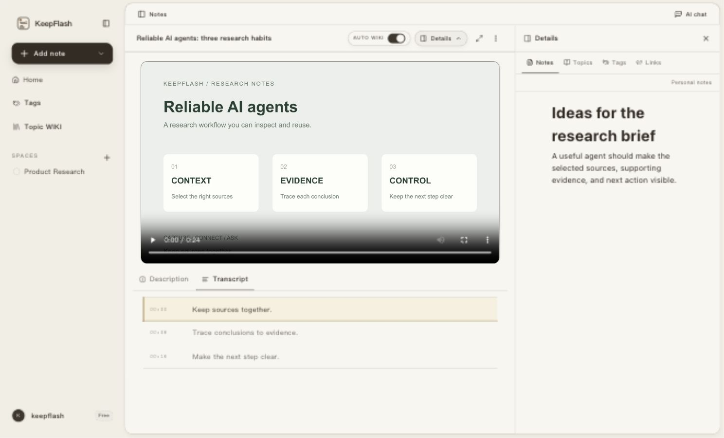Collapse the Details dropdown button
Screen dimensions: 724x438
click(x=441, y=38)
